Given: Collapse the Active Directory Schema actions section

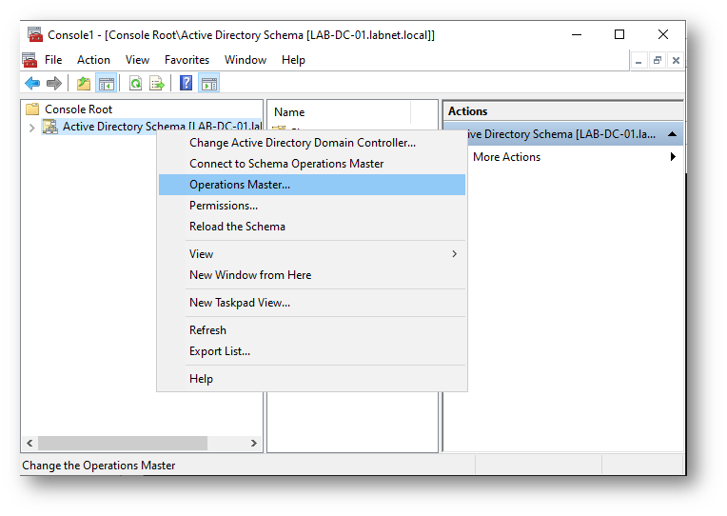Looking at the screenshot, I should click(x=673, y=134).
